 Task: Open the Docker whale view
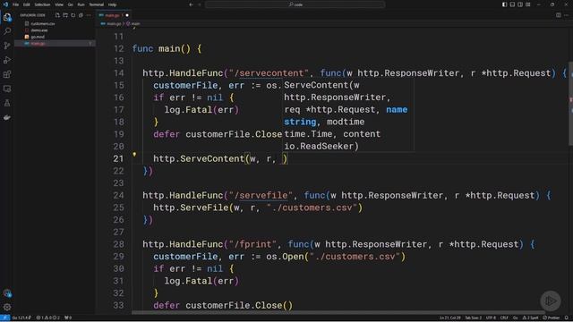click(7, 117)
